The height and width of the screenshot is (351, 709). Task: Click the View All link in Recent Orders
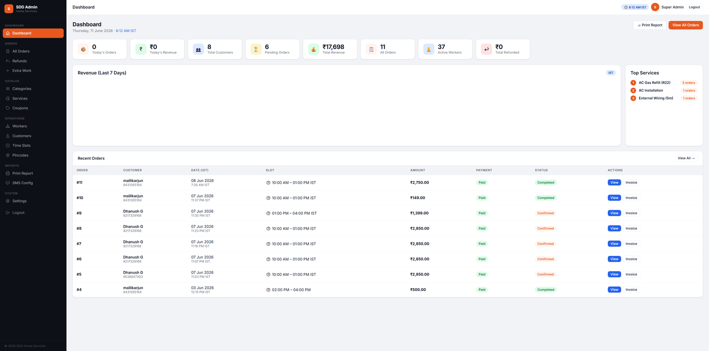(686, 158)
